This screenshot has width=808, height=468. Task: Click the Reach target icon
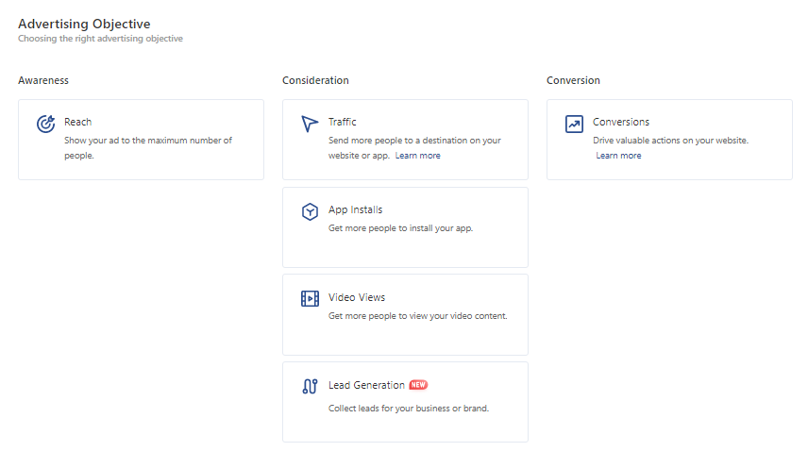click(x=45, y=124)
